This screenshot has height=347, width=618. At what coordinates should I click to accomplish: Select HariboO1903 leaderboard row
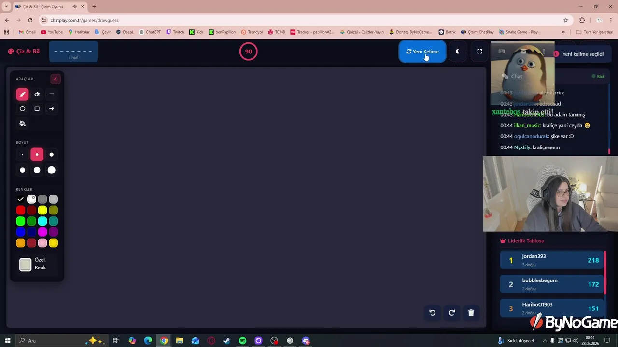click(x=552, y=308)
